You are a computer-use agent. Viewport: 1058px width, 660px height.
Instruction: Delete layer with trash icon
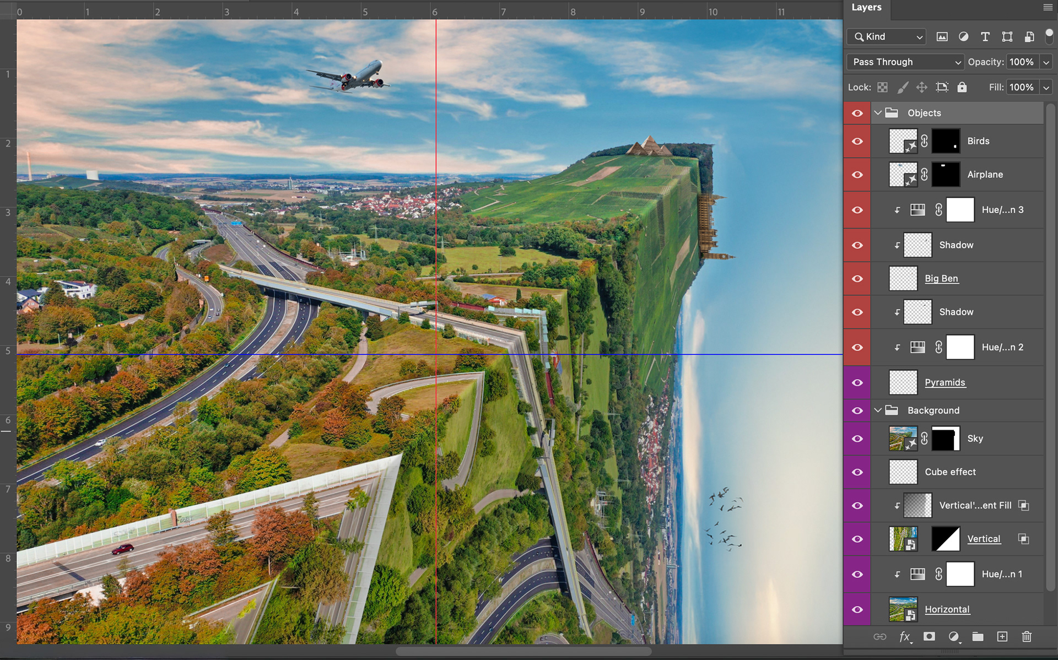tap(1027, 637)
